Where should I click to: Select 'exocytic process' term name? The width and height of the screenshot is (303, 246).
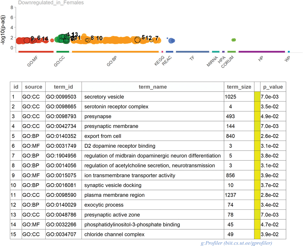[104, 205]
